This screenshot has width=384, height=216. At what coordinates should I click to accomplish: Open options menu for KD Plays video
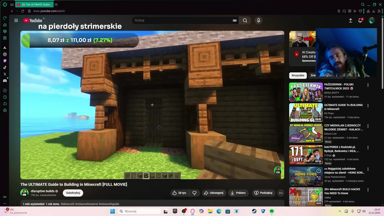[368, 106]
